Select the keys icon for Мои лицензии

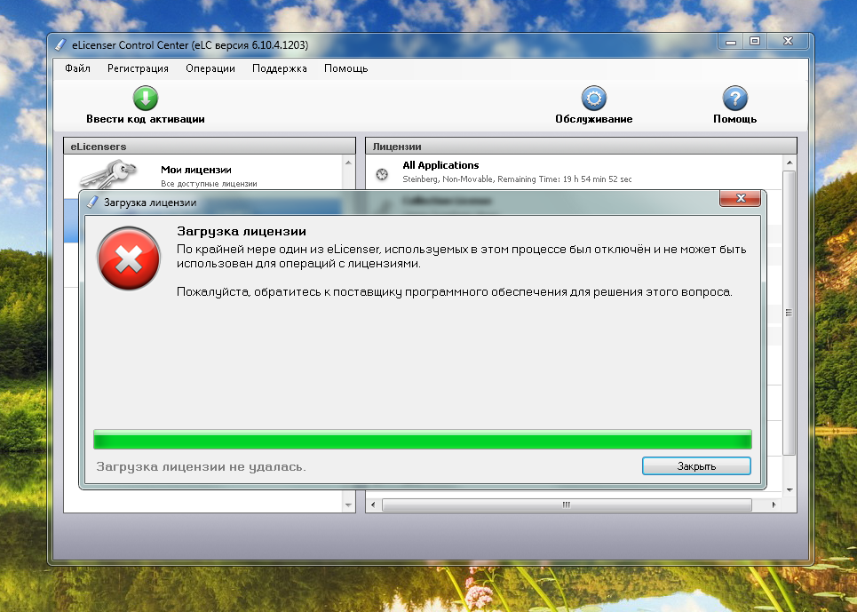(108, 174)
